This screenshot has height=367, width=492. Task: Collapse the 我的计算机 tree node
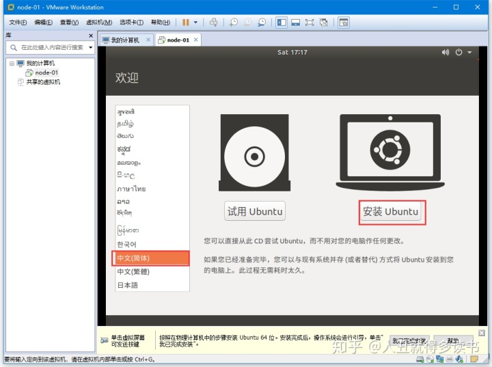click(x=12, y=64)
